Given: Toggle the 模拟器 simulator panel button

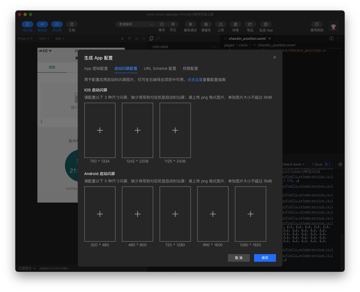Looking at the screenshot, I should 28,25.
